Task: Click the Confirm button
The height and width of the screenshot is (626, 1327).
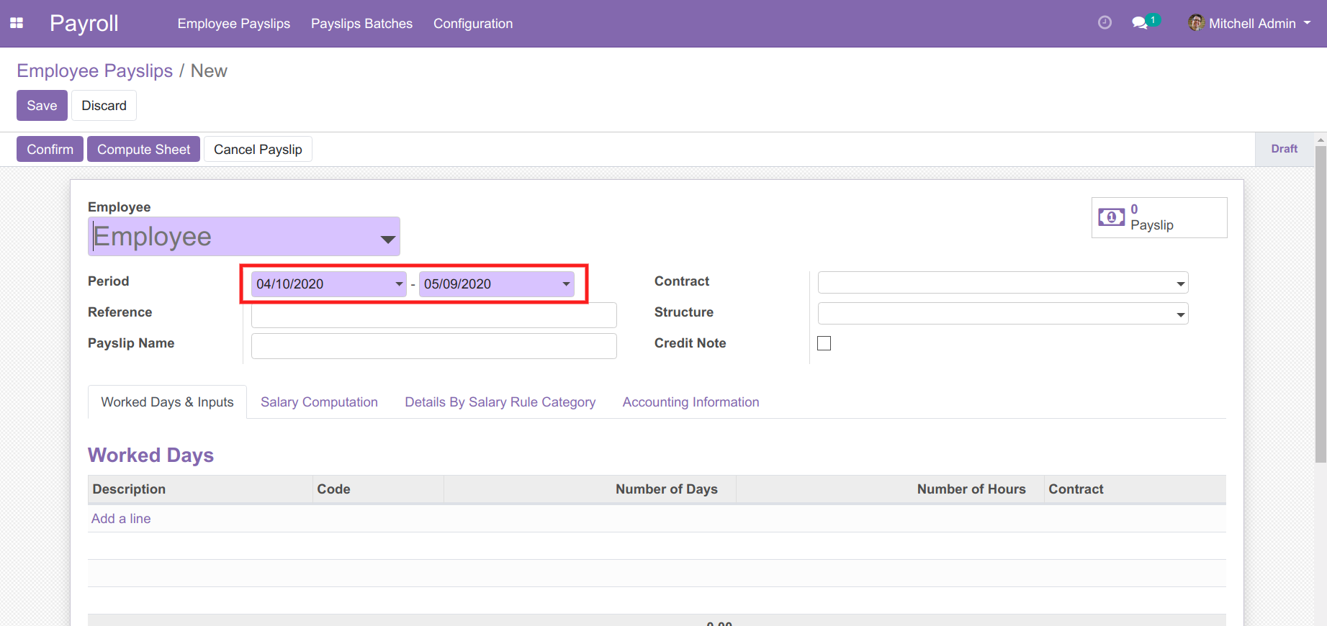Action: pyautogui.click(x=50, y=149)
